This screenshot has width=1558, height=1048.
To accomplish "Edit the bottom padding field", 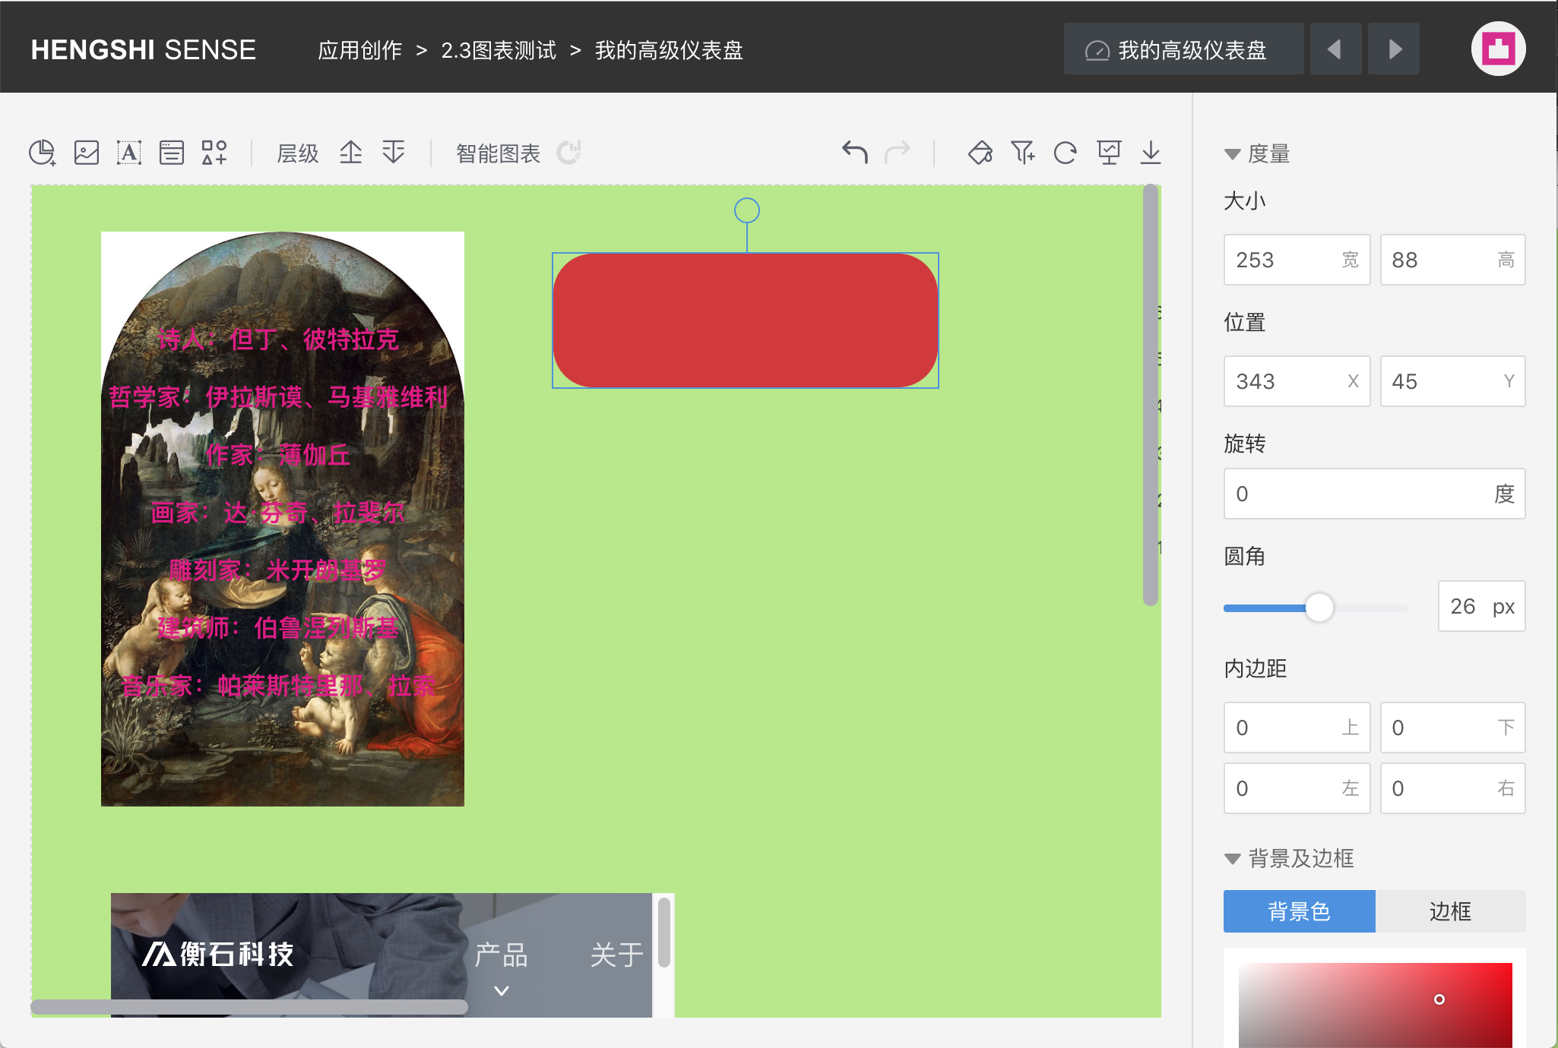I will [1452, 728].
